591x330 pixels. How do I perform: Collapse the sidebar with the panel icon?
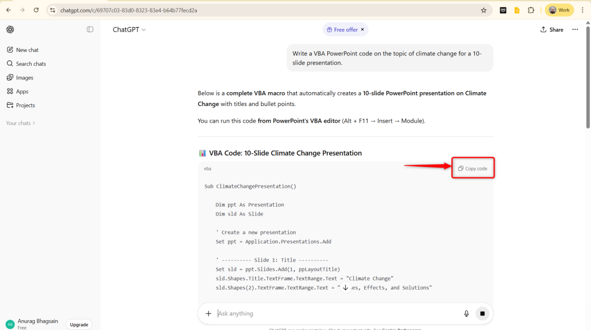(x=89, y=29)
